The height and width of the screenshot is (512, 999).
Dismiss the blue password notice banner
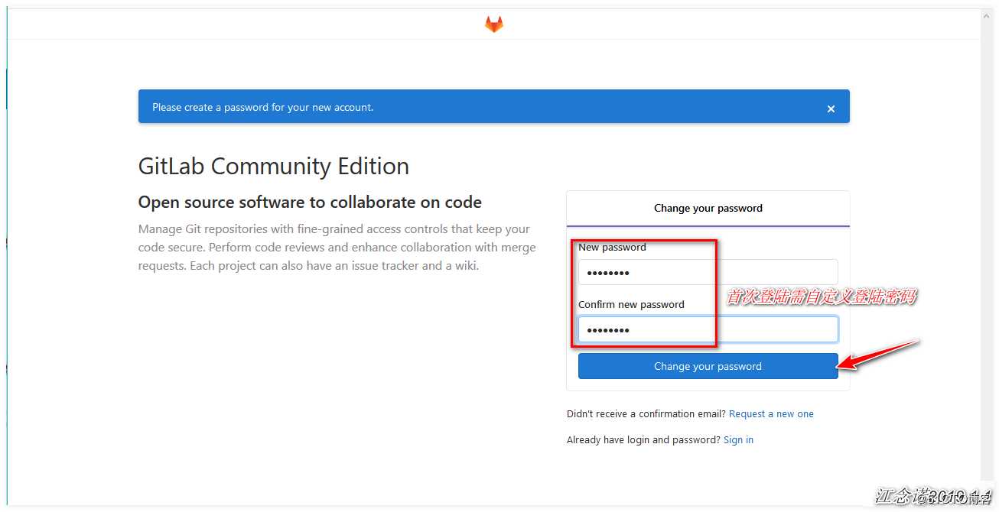(x=831, y=109)
